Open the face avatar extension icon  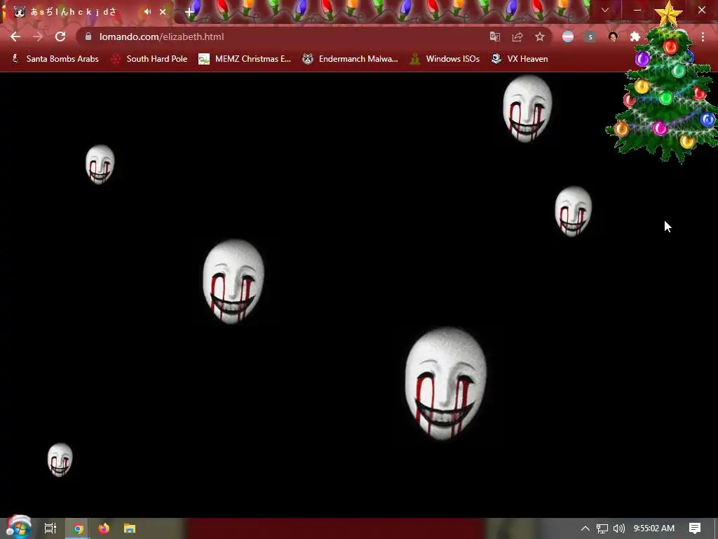coord(613,36)
